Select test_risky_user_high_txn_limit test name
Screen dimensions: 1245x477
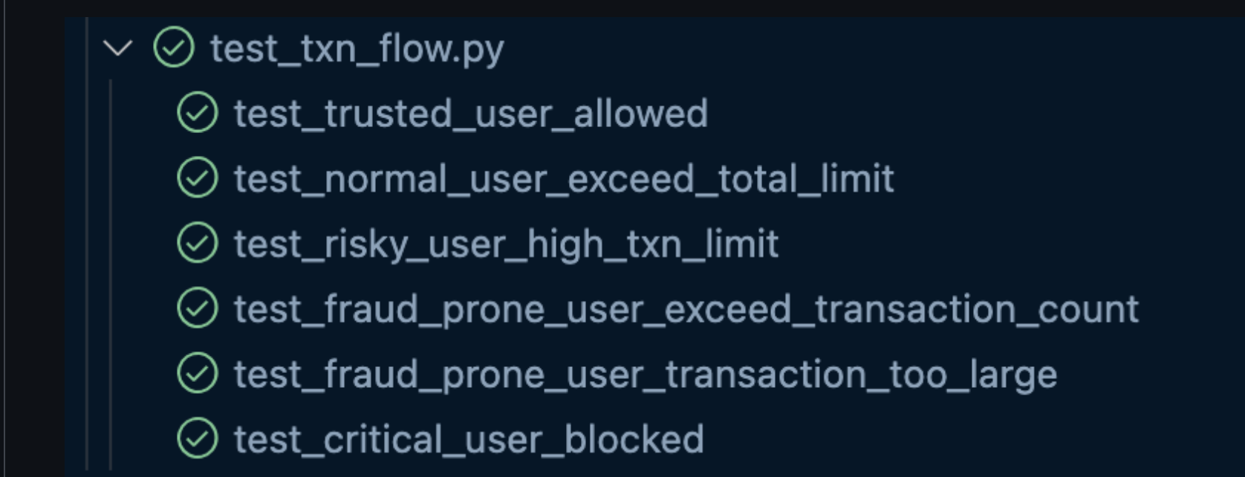pos(506,244)
